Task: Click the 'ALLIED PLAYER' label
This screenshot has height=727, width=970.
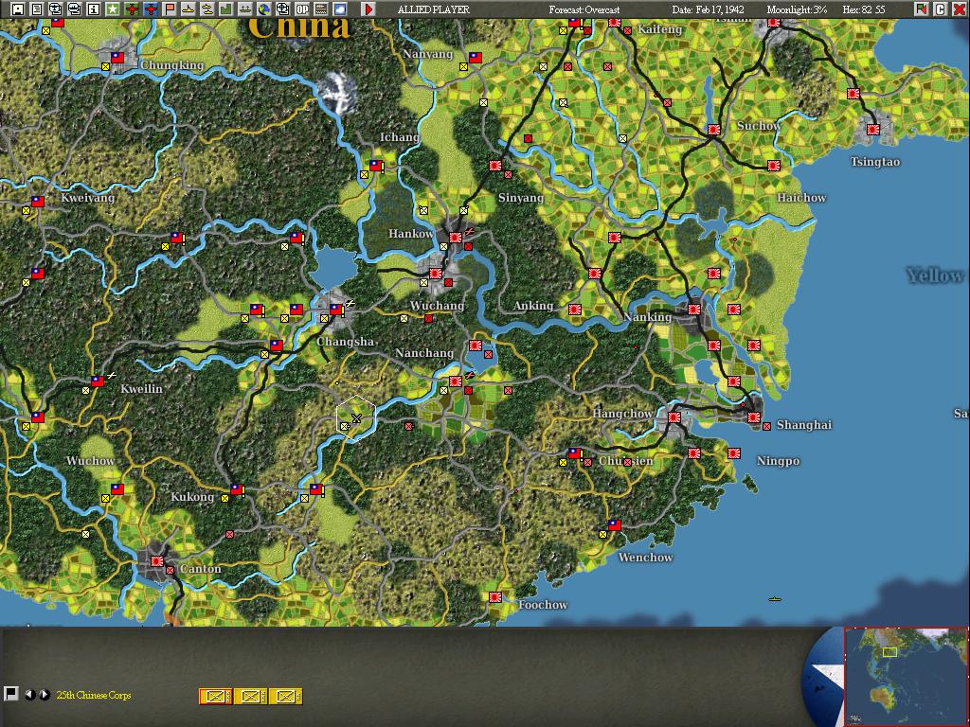Action: 434,9
